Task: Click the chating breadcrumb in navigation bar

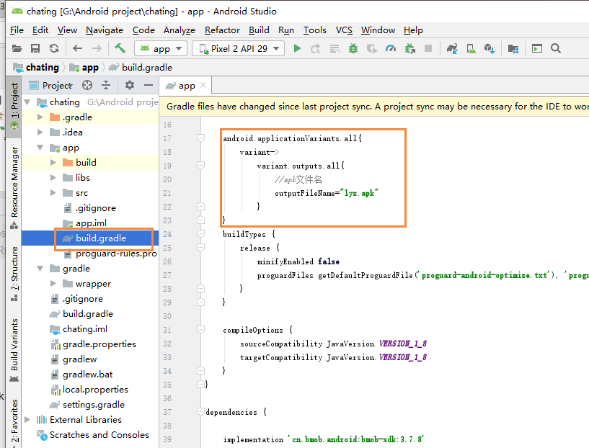Action: (x=42, y=68)
